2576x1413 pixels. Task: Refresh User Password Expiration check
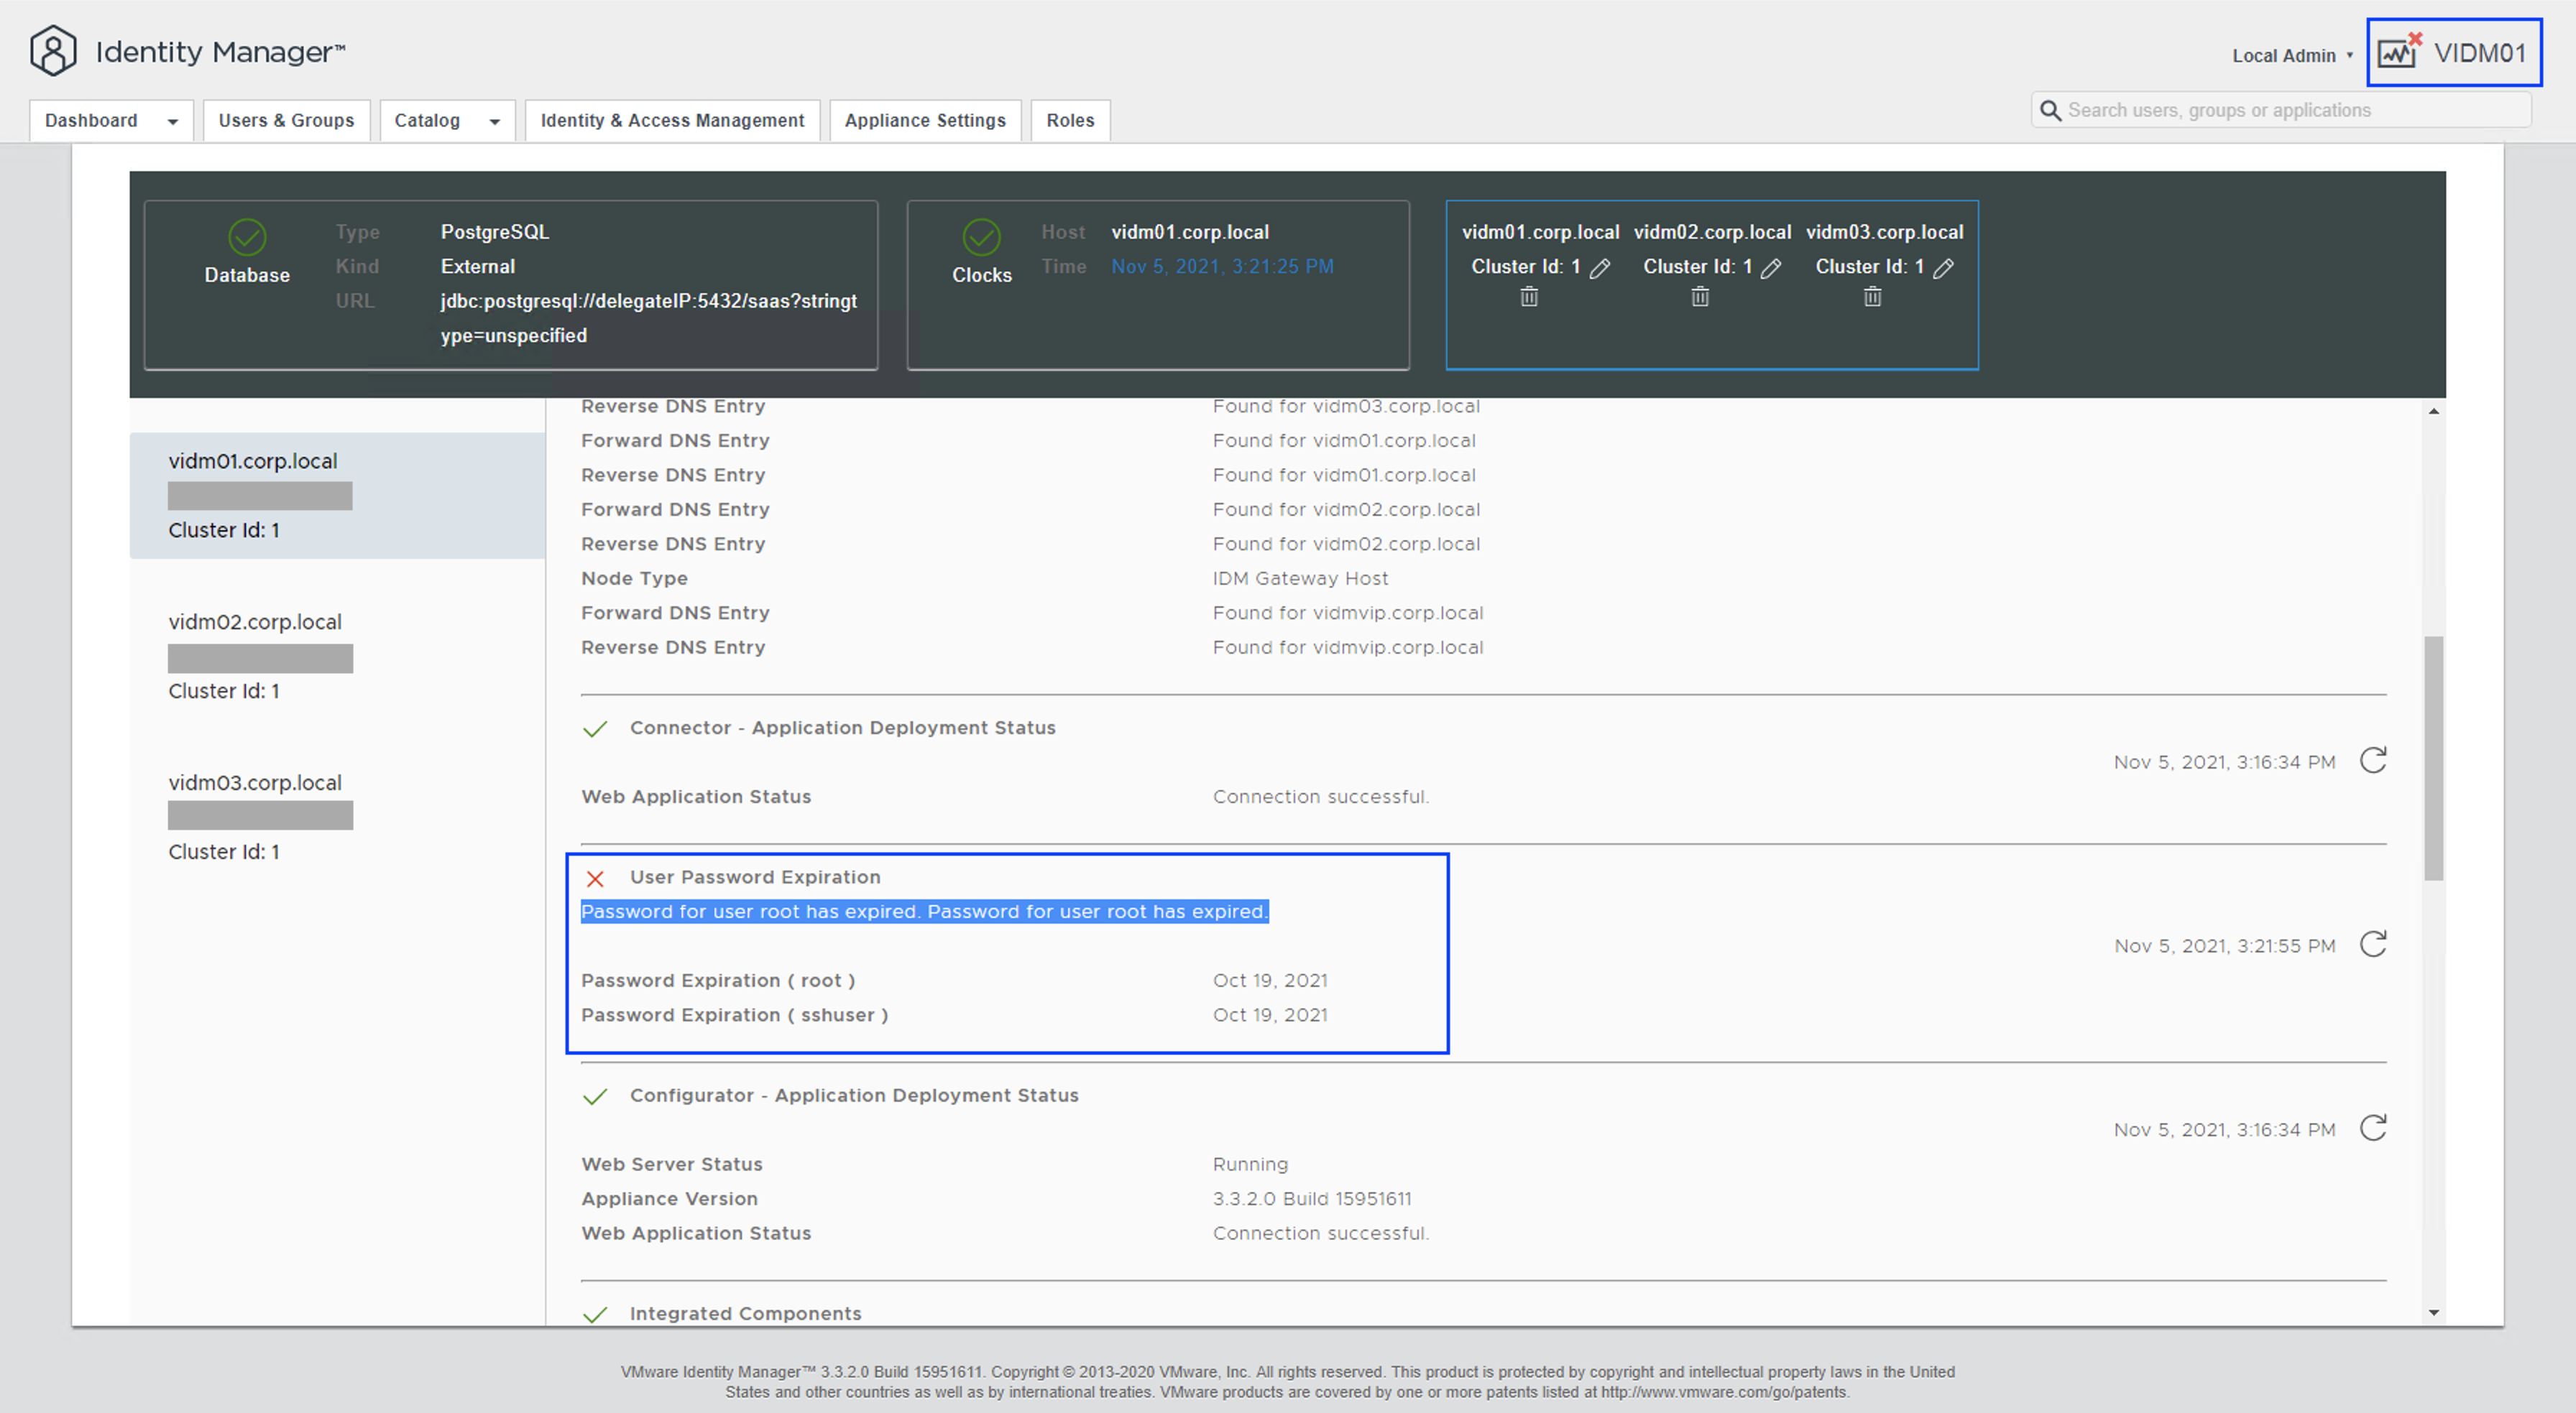(x=2373, y=945)
